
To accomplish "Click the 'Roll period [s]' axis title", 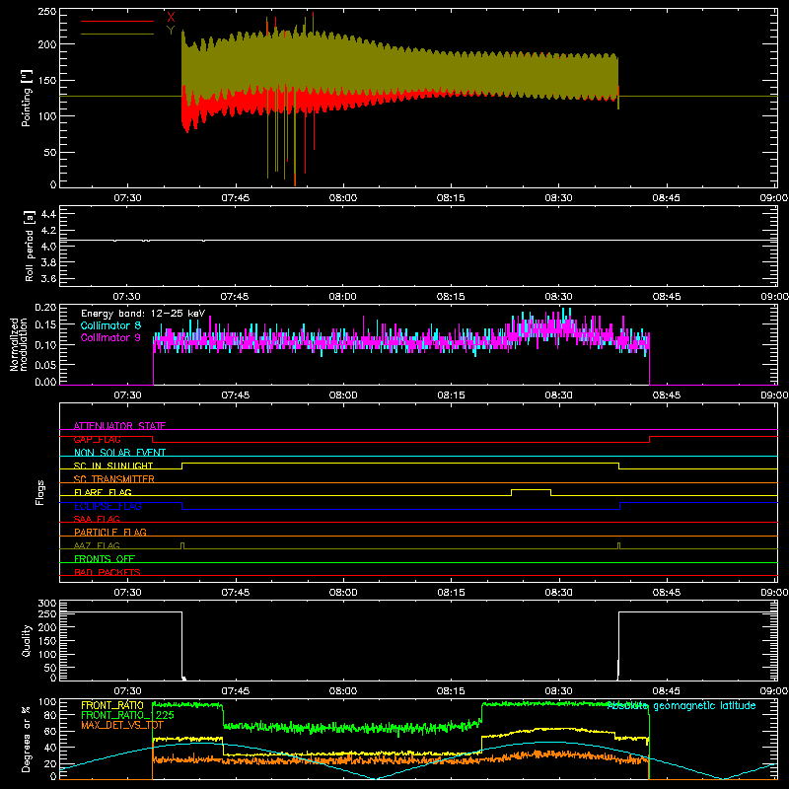I will [29, 246].
